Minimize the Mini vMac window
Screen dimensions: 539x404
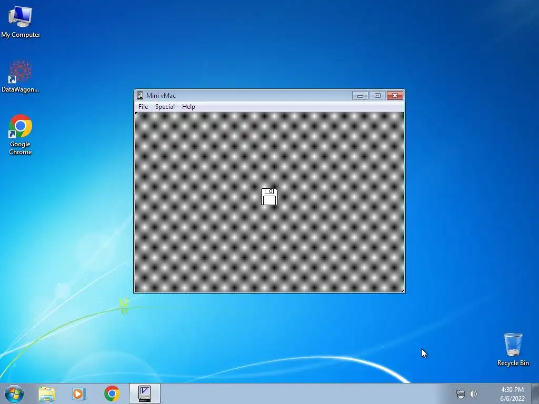coord(360,96)
